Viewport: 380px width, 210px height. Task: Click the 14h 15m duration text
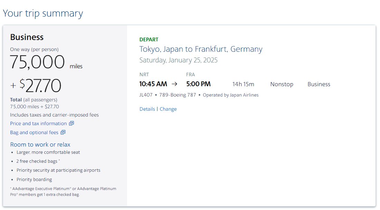243,84
